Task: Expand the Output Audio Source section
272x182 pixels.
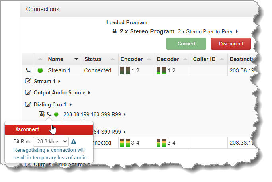Action: (89, 93)
